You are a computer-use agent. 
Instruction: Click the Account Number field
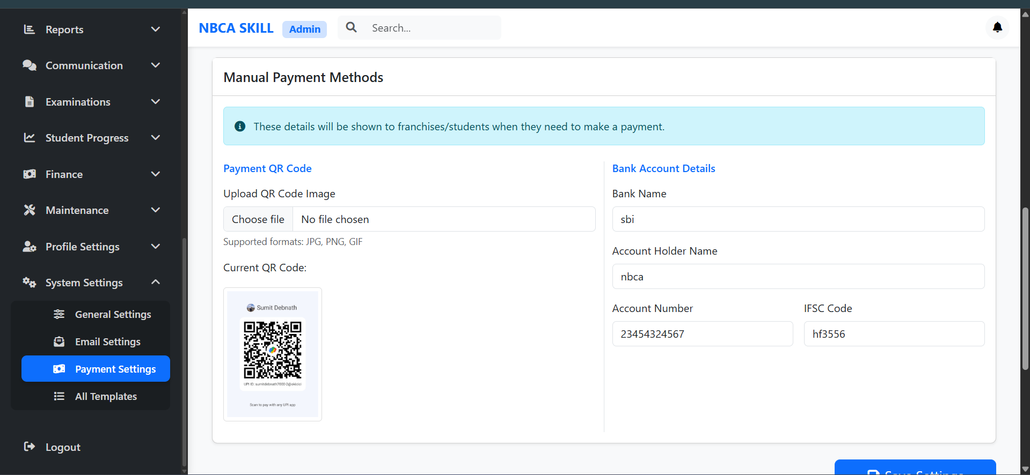click(703, 334)
